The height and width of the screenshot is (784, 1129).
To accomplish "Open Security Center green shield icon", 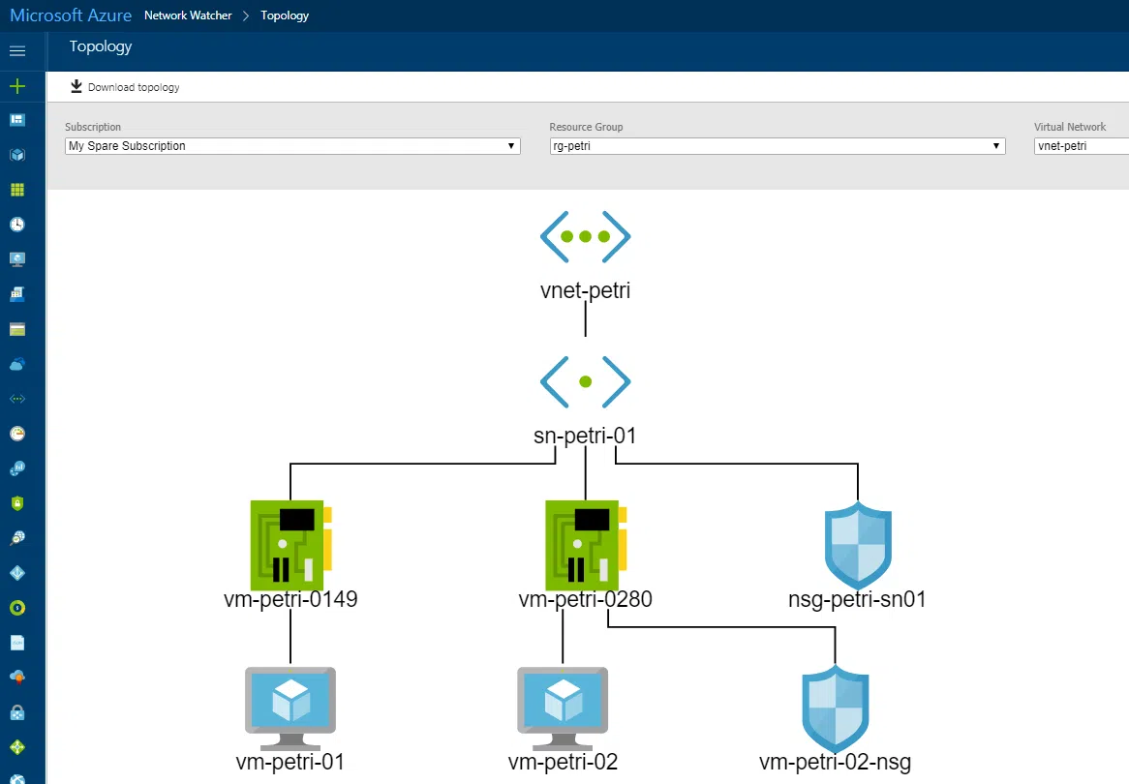I will click(x=17, y=503).
